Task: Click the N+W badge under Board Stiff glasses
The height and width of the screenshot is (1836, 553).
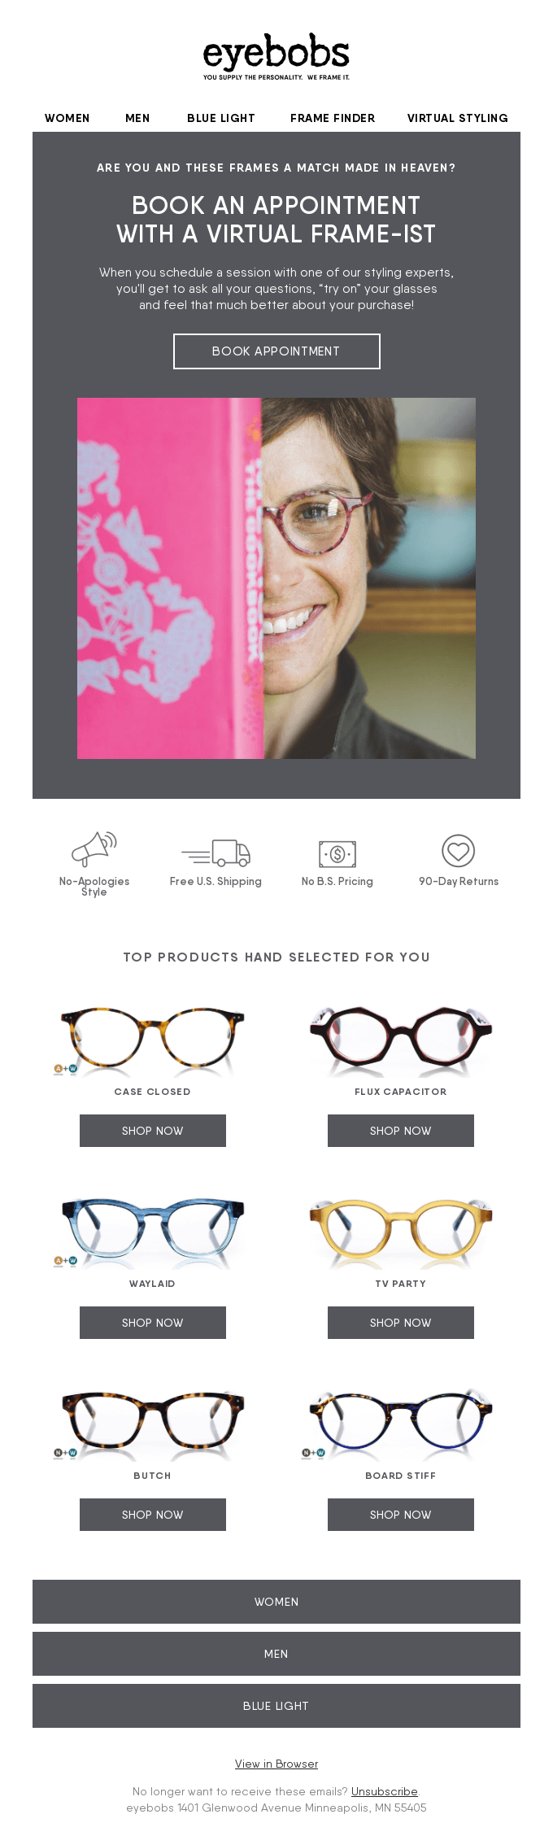Action: pos(314,1453)
